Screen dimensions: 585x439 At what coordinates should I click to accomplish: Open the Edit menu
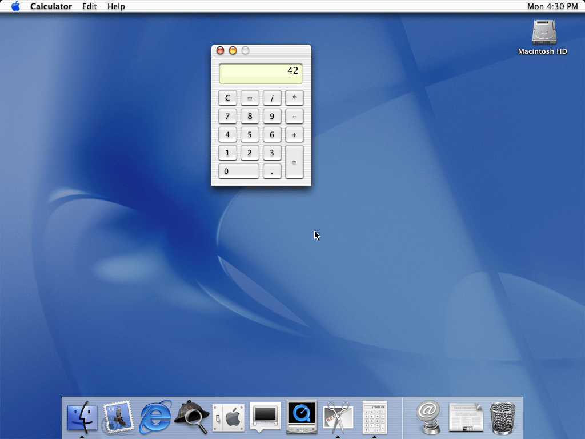click(89, 6)
